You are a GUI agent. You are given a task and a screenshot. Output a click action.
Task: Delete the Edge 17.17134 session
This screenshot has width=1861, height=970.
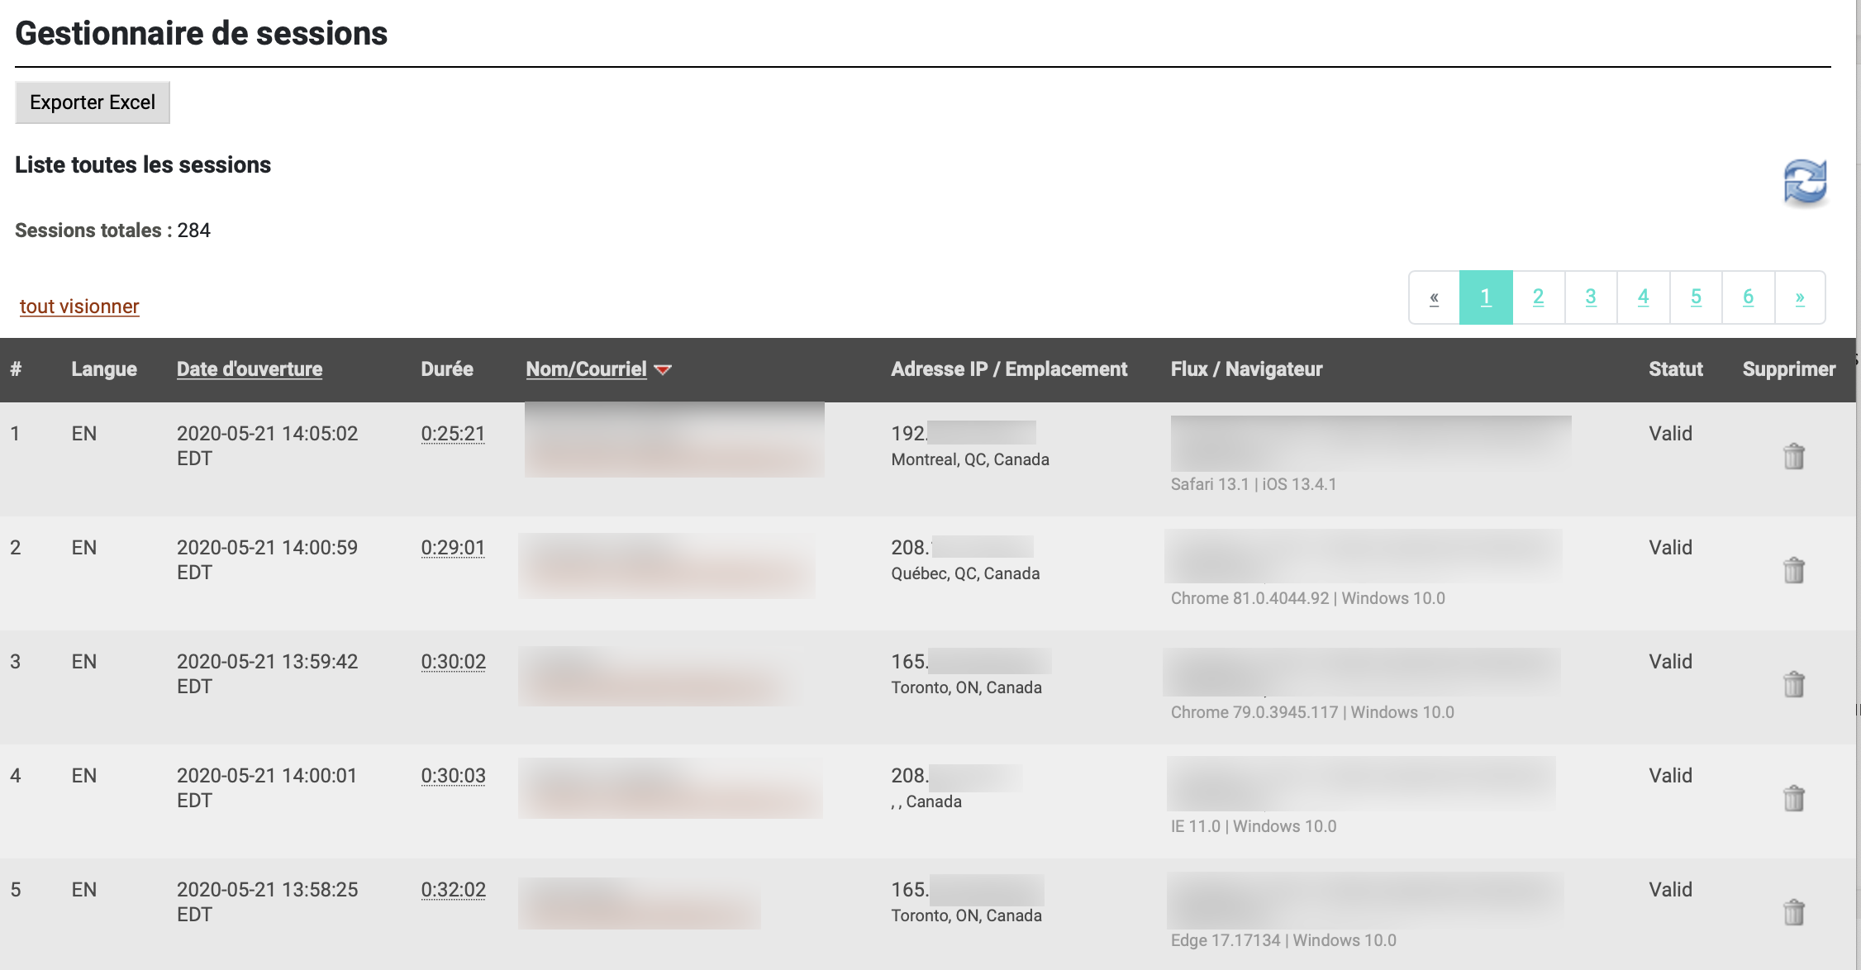[1793, 911]
